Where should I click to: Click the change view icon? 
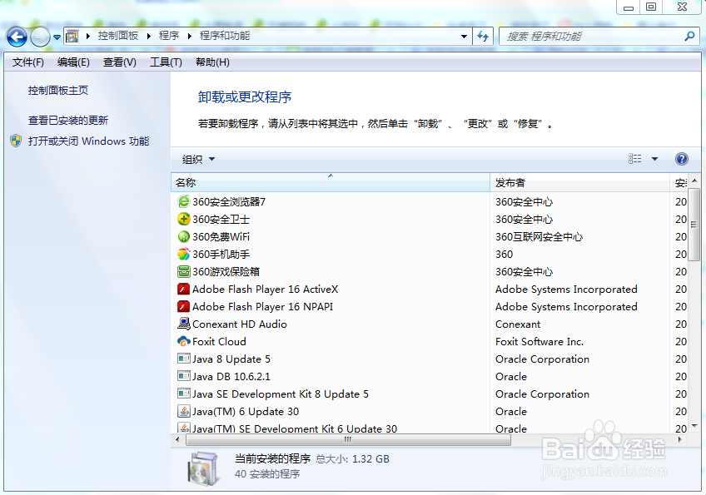[x=635, y=159]
